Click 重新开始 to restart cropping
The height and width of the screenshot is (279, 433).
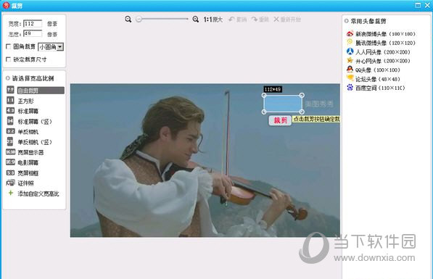287,20
